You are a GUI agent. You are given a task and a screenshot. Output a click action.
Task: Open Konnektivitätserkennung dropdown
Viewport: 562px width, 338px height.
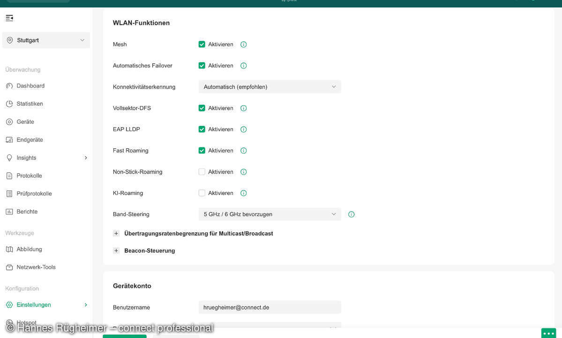(x=270, y=87)
